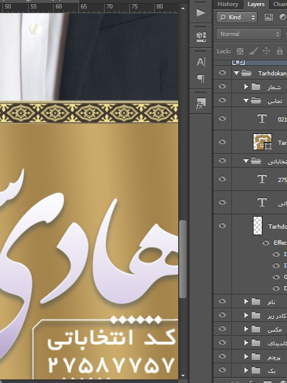Switch to the Channels tab

point(280,4)
